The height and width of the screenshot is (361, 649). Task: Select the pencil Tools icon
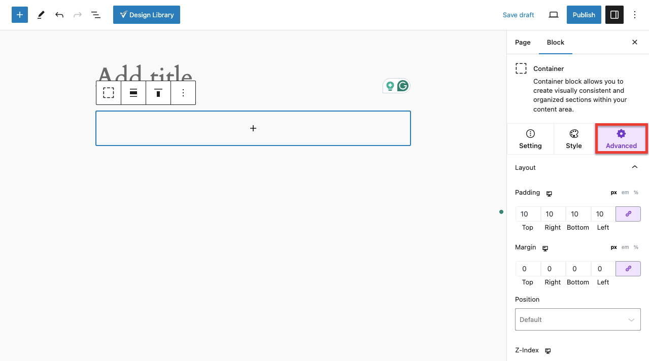click(41, 15)
